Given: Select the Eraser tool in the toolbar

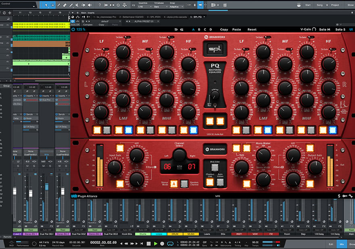Looking at the screenshot, I should pyautogui.click(x=65, y=5).
